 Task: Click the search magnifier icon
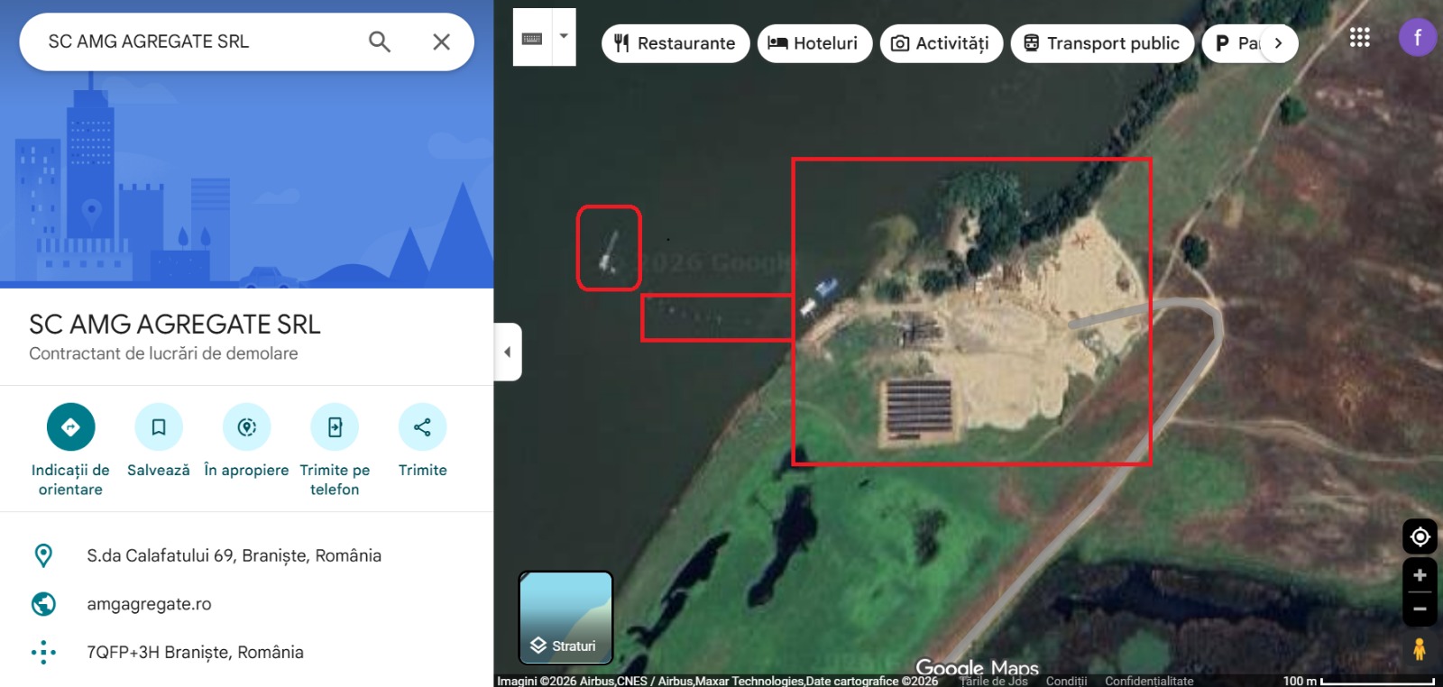click(x=380, y=41)
